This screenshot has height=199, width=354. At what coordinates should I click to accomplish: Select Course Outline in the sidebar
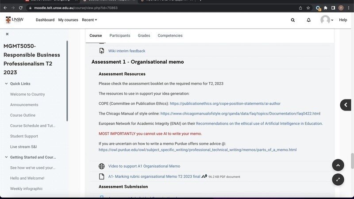23,115
